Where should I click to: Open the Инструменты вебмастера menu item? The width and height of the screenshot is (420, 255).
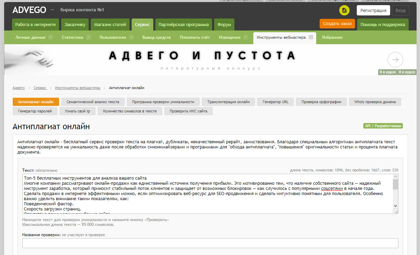[281, 37]
